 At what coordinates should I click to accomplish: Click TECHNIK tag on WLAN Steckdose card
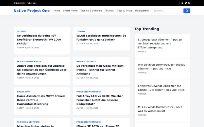(81, 31)
